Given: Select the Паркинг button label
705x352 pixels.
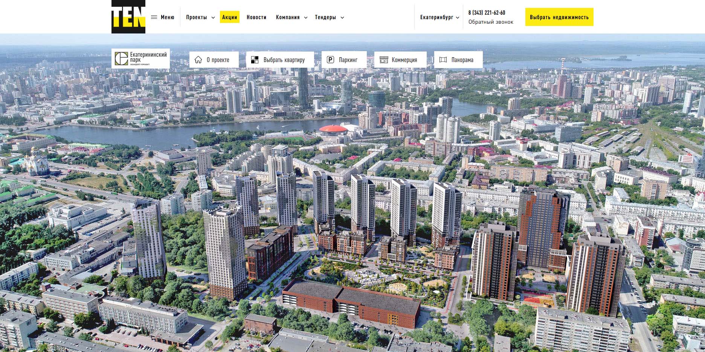Looking at the screenshot, I should point(348,60).
